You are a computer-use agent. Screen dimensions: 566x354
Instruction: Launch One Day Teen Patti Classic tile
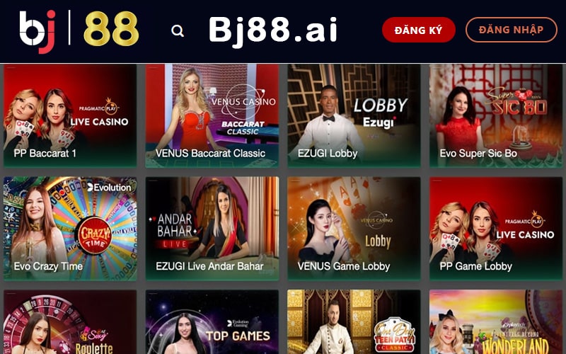[x=354, y=322]
